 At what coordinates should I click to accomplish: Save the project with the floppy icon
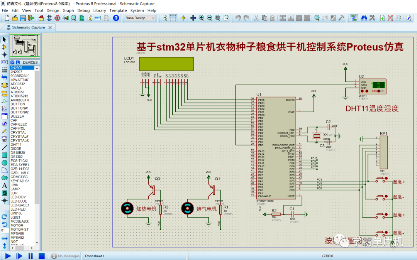point(23,18)
